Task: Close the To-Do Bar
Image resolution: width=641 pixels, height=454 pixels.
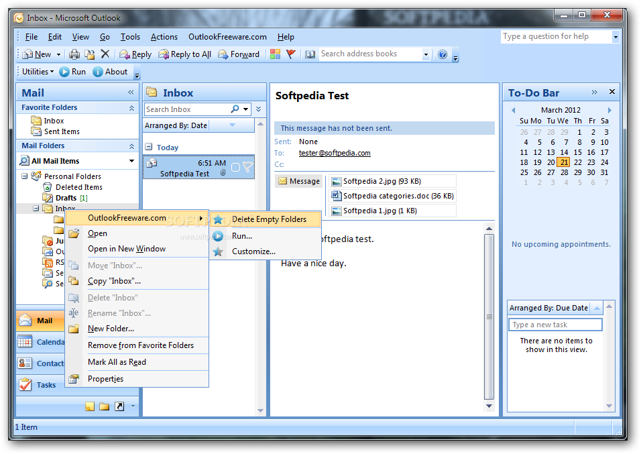Action: (x=612, y=92)
